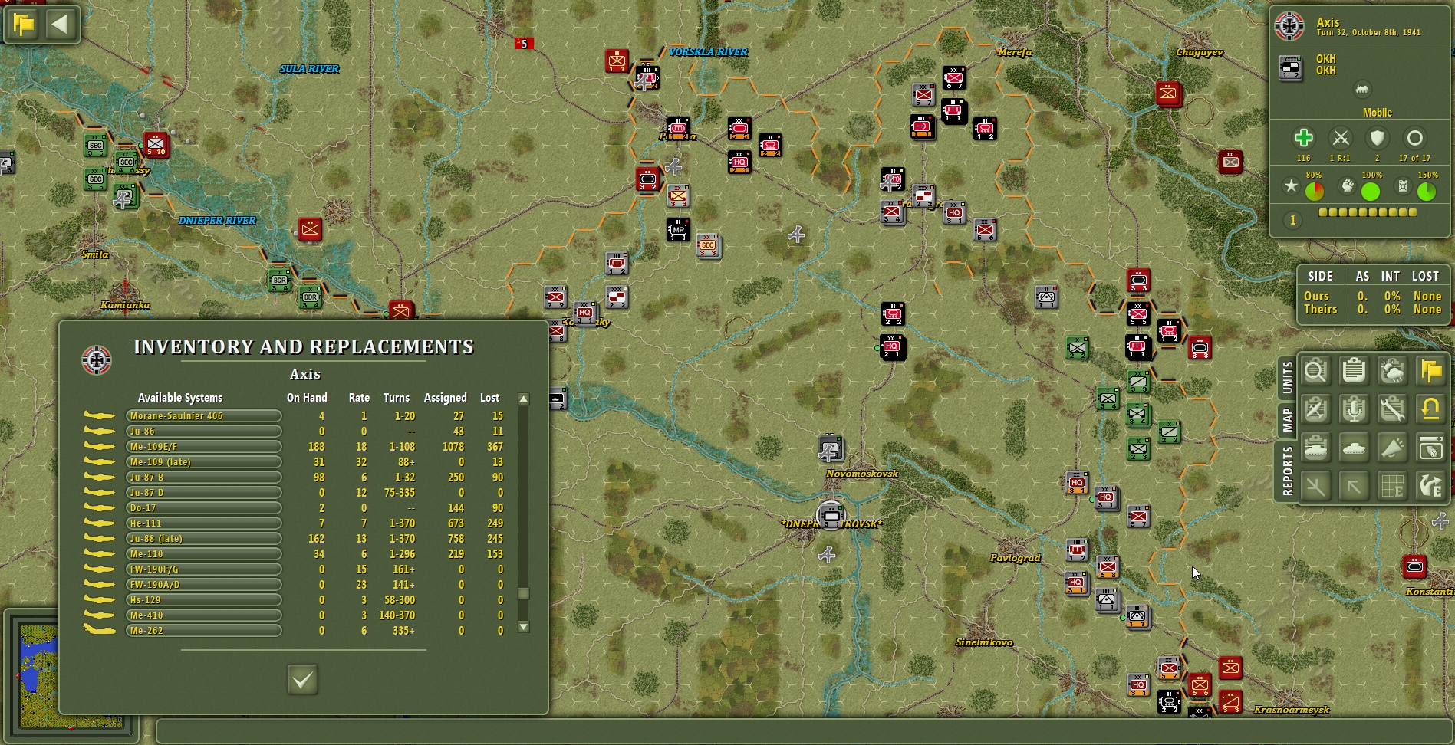
Task: Click the Sinelnikovo town label
Action: tap(984, 642)
